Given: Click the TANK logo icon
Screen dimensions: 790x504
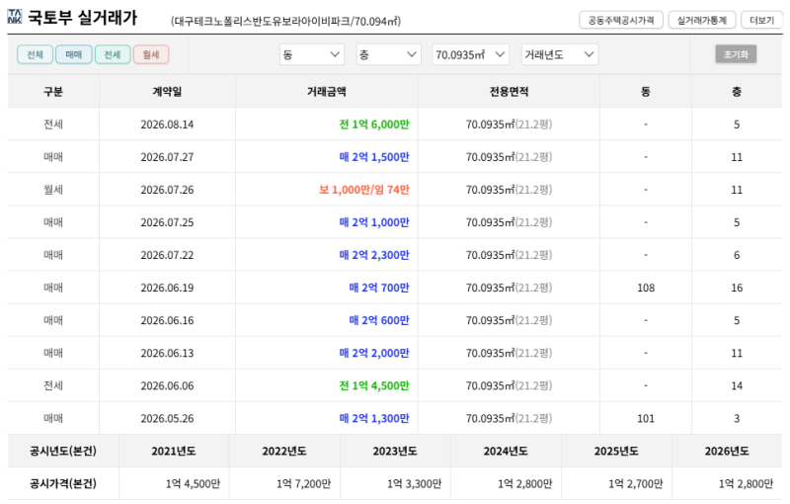Looking at the screenshot, I should [x=15, y=17].
